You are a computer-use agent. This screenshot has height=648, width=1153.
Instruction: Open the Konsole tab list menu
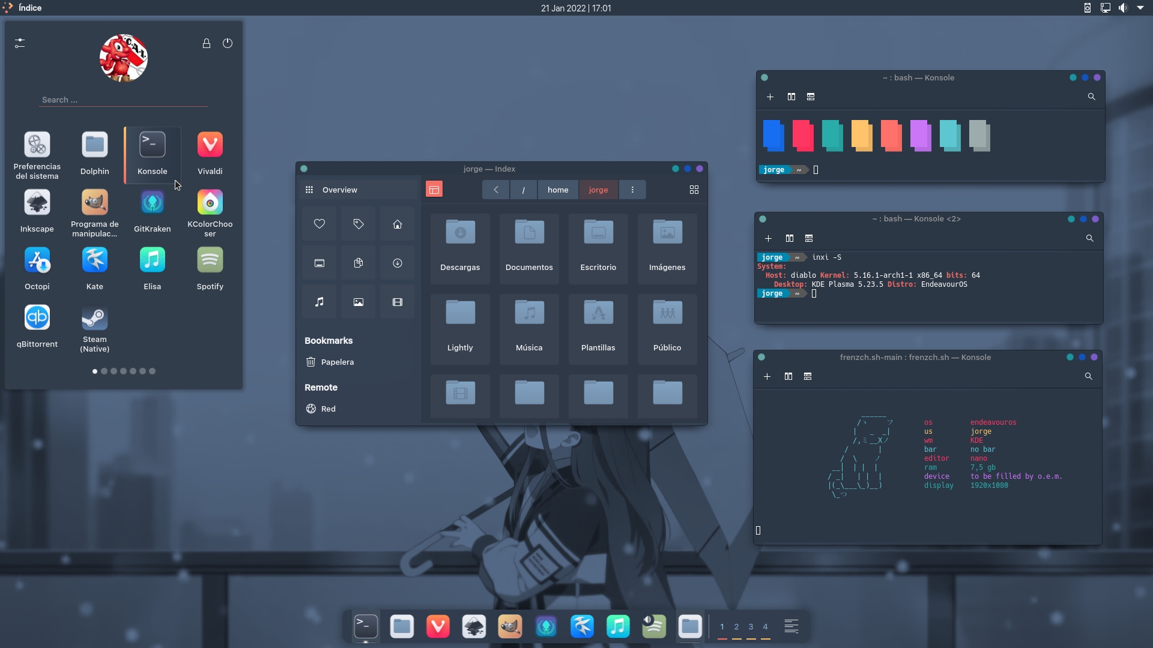click(810, 97)
